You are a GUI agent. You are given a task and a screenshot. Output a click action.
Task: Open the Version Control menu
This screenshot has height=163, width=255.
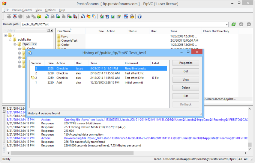click(x=22, y=10)
